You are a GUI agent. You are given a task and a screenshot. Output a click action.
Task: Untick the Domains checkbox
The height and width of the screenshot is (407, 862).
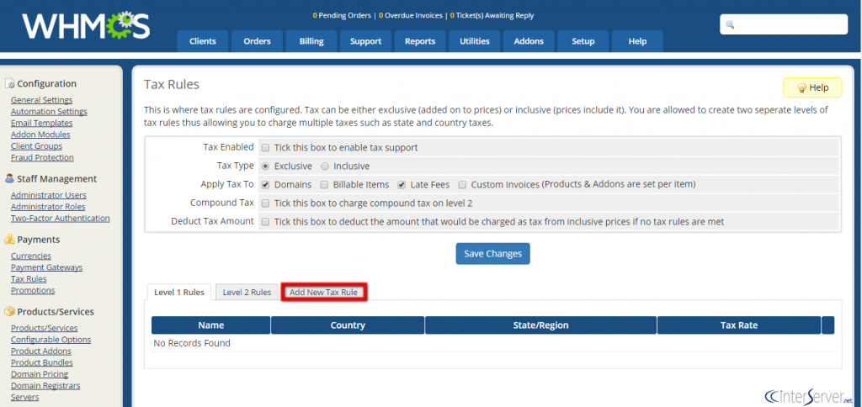pyautogui.click(x=265, y=184)
